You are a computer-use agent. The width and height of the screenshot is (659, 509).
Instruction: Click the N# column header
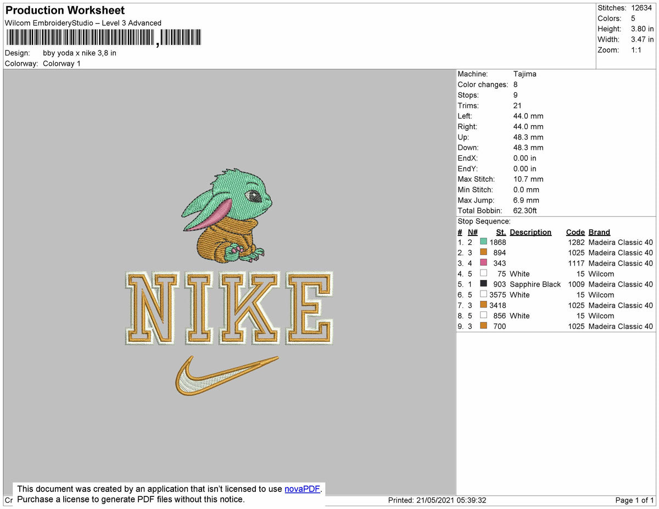click(x=473, y=232)
